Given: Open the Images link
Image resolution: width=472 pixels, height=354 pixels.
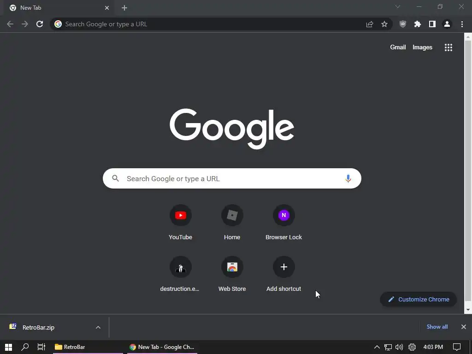Looking at the screenshot, I should point(422,47).
